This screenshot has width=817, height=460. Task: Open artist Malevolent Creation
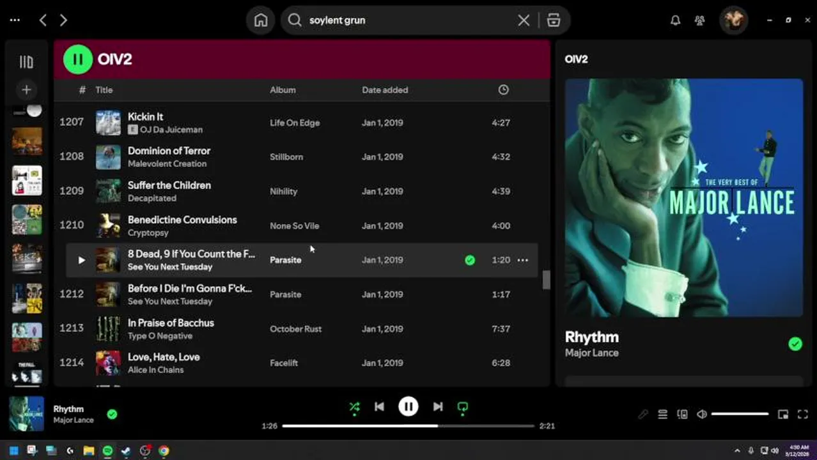167,164
